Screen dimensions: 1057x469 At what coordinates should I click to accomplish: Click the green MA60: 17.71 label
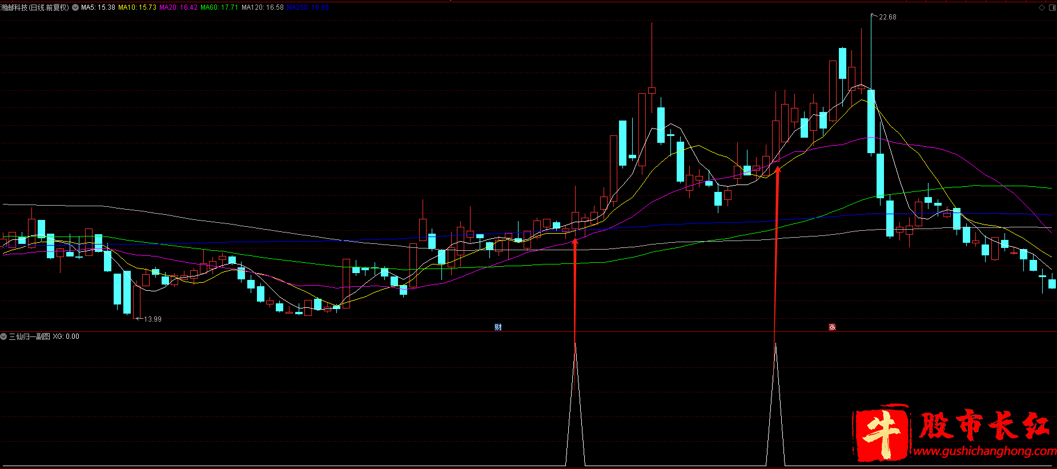pos(219,7)
